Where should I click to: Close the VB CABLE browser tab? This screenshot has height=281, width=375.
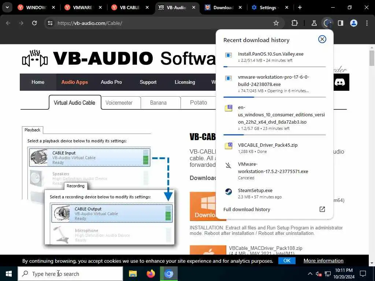pos(147,8)
